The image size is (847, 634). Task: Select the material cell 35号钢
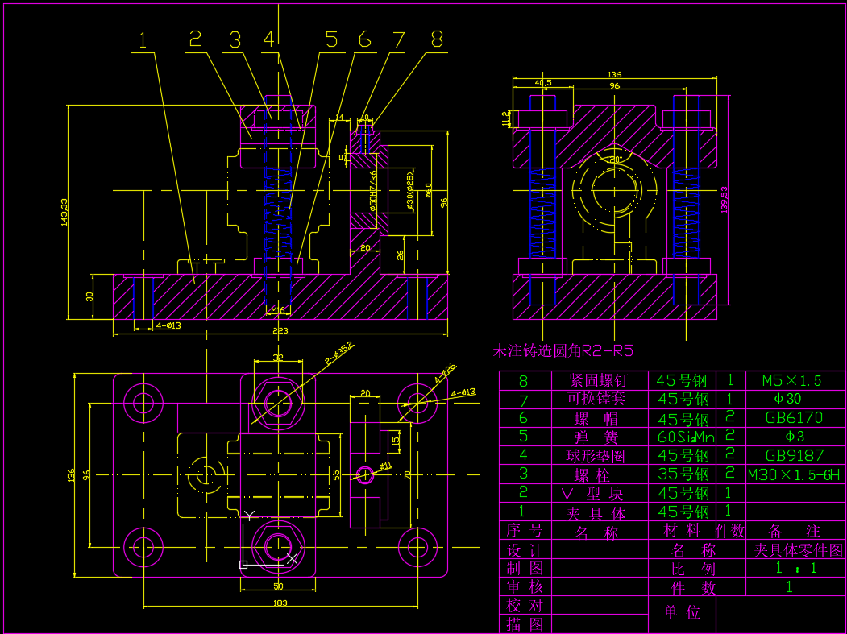pos(683,474)
